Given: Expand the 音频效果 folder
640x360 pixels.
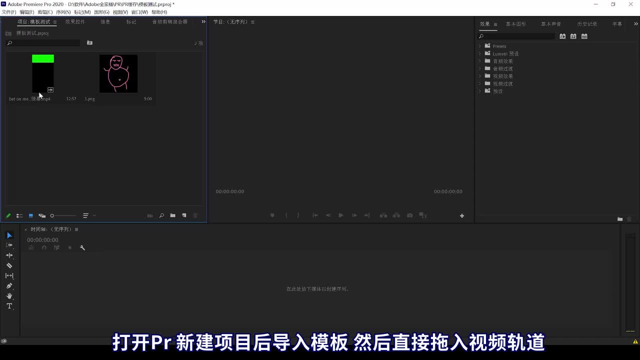Looking at the screenshot, I should [480, 61].
